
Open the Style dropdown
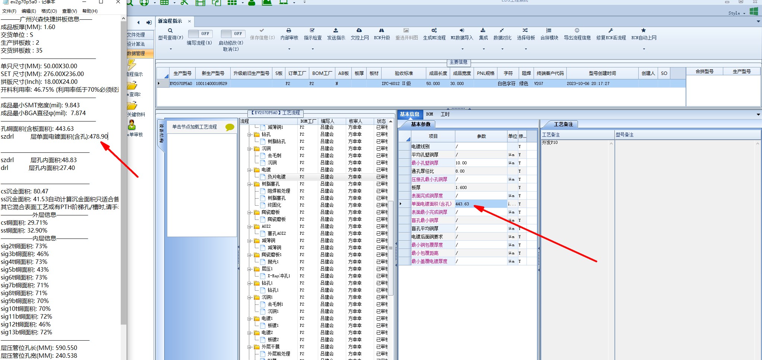pos(737,13)
